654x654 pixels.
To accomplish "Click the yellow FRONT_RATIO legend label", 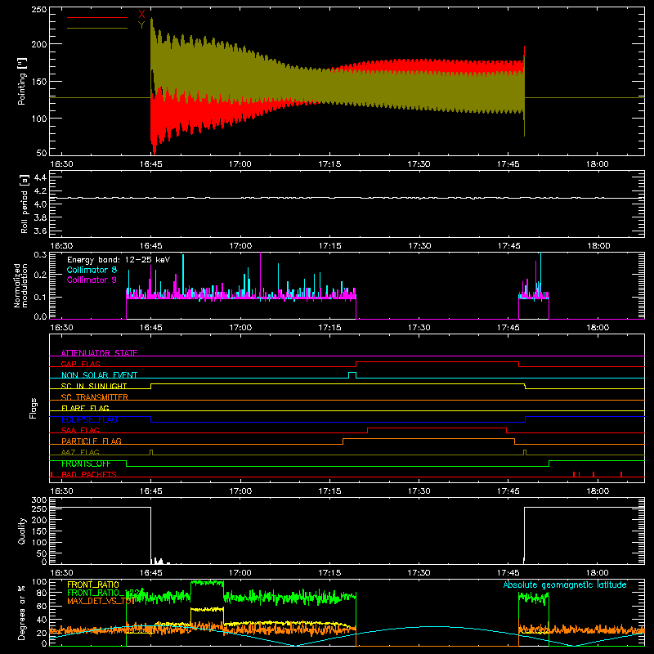I will click(x=93, y=585).
